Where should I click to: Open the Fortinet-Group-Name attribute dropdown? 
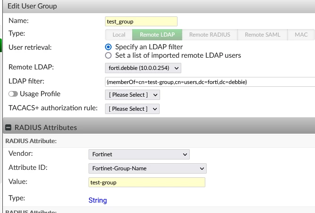[x=147, y=168]
